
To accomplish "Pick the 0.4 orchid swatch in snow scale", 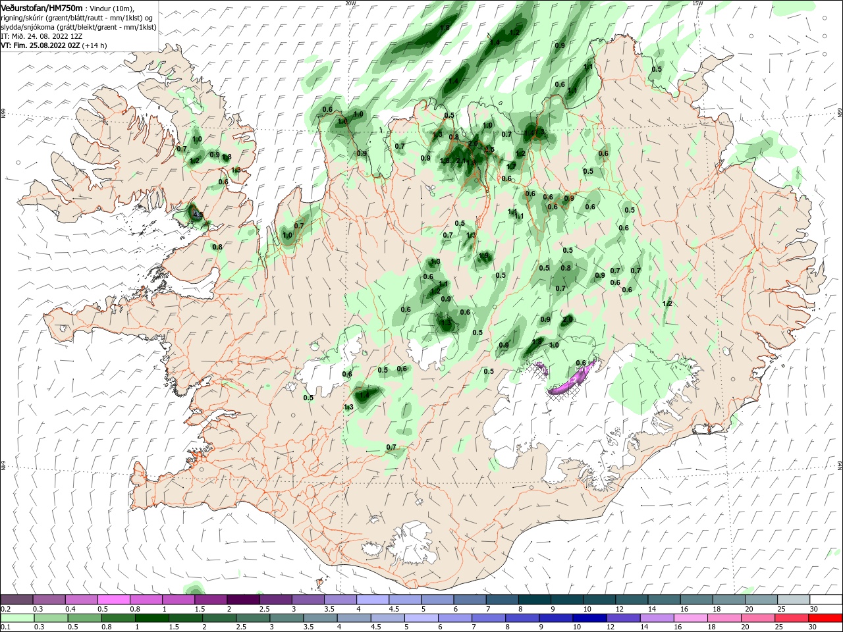I will pos(81,599).
